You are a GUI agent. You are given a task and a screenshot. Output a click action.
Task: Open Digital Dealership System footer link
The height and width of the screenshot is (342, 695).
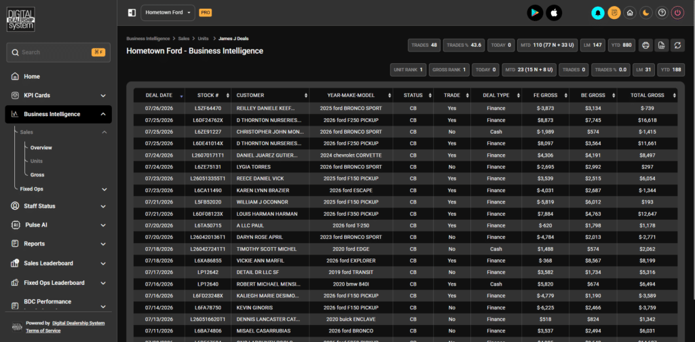coord(79,324)
